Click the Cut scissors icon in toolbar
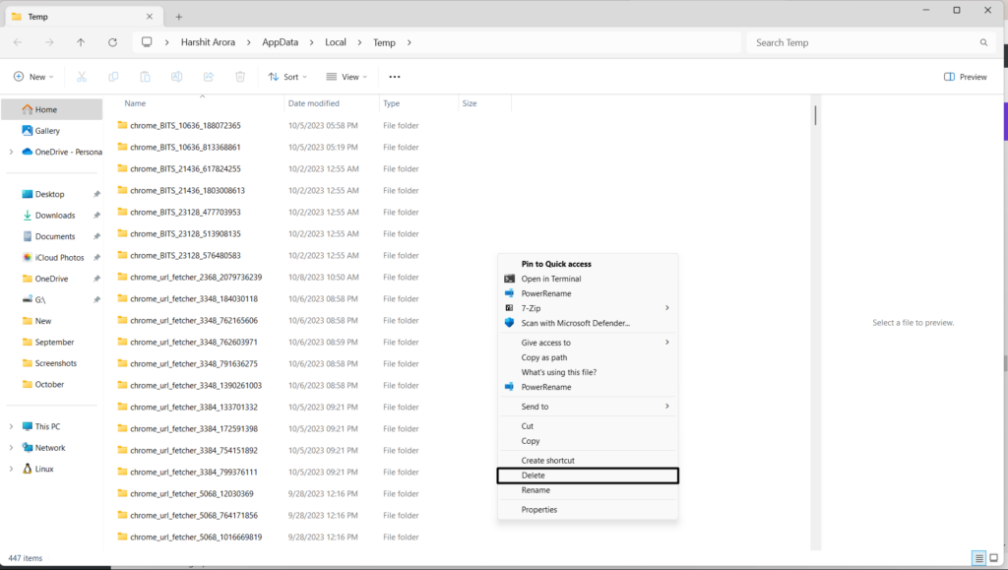 (82, 77)
